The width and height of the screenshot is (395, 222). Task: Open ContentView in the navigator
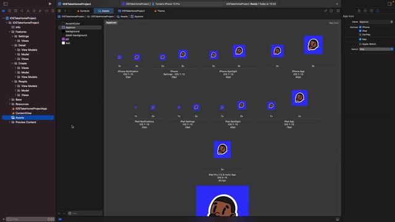tap(23, 113)
